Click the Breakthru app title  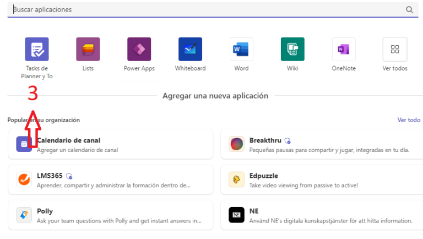pos(265,140)
